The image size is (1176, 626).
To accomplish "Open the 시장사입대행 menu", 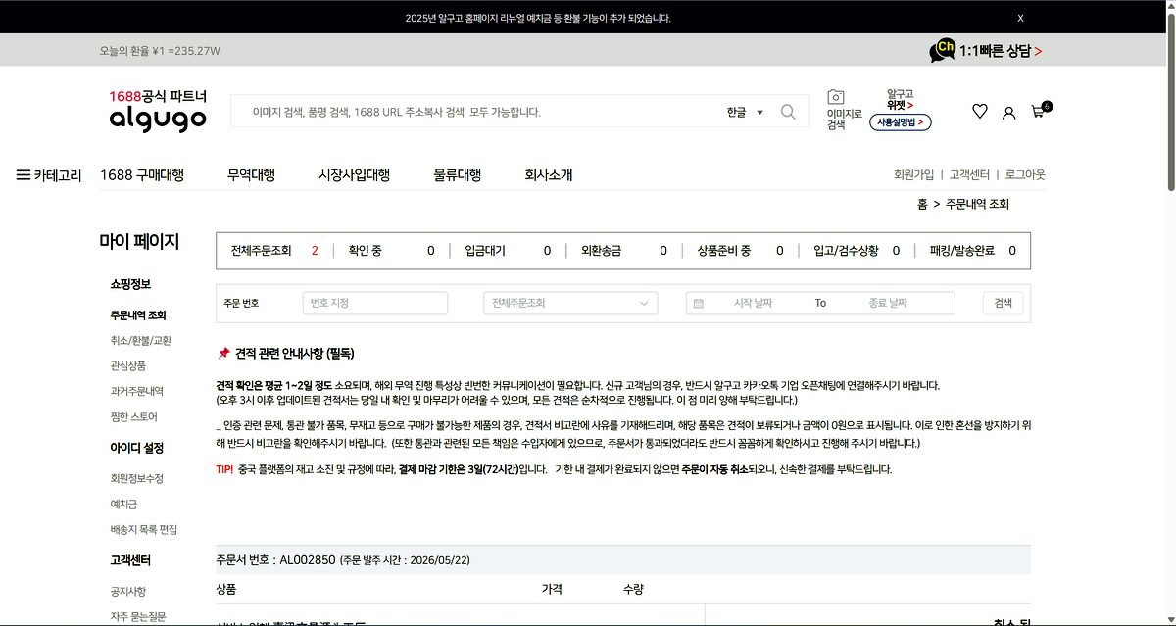I will 354,175.
